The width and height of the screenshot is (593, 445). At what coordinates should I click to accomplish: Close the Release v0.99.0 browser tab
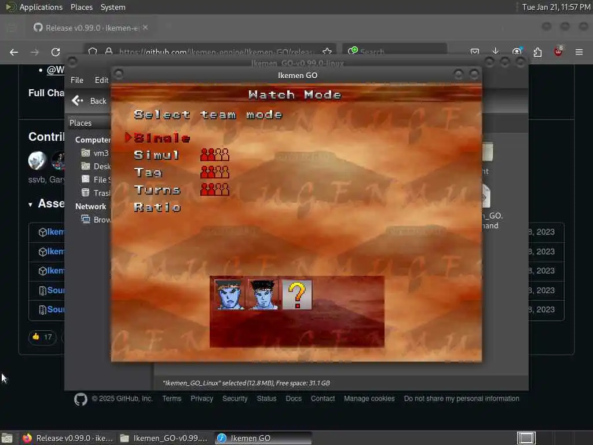coord(145,27)
